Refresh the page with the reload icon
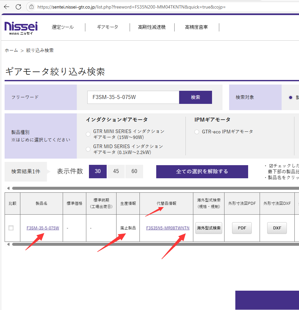299x310 pixels. click(19, 7)
